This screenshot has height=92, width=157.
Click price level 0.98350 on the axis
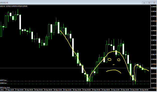(x=154, y=50)
